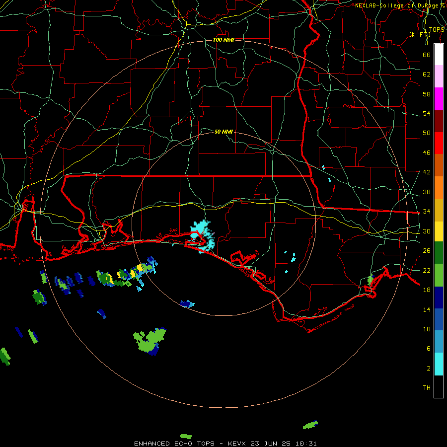Click the Enhanced Echo Tops KEVX caption

pos(225,444)
